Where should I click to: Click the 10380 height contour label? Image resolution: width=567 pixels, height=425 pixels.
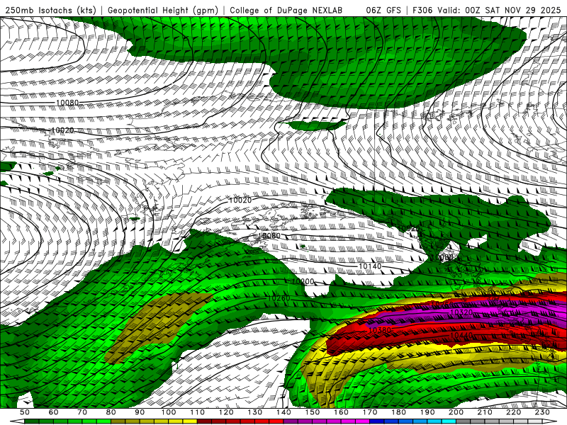coord(379,330)
